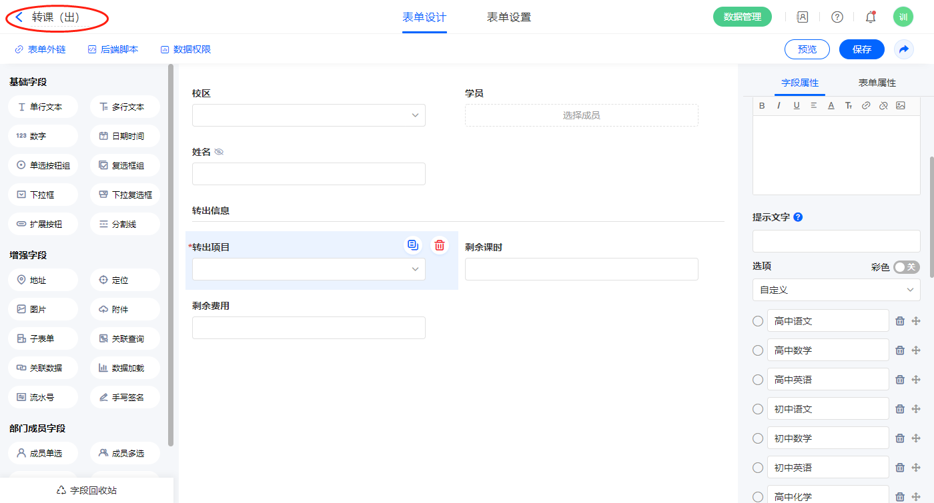
Task: Switch to the 表单设置 tab
Action: (x=508, y=17)
